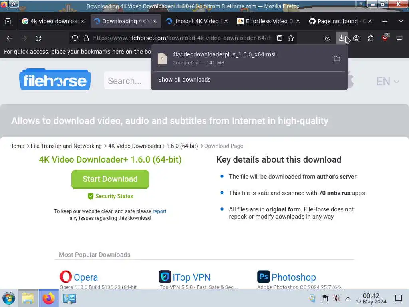This screenshot has height=307, width=409.
Task: Close the Effortless Video tab
Action: pos(298,21)
